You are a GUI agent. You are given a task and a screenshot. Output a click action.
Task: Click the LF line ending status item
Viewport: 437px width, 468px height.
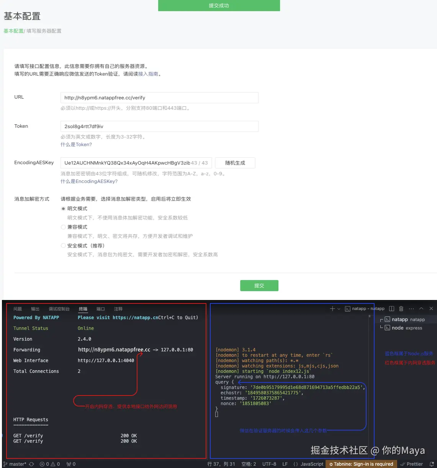pos(285,464)
